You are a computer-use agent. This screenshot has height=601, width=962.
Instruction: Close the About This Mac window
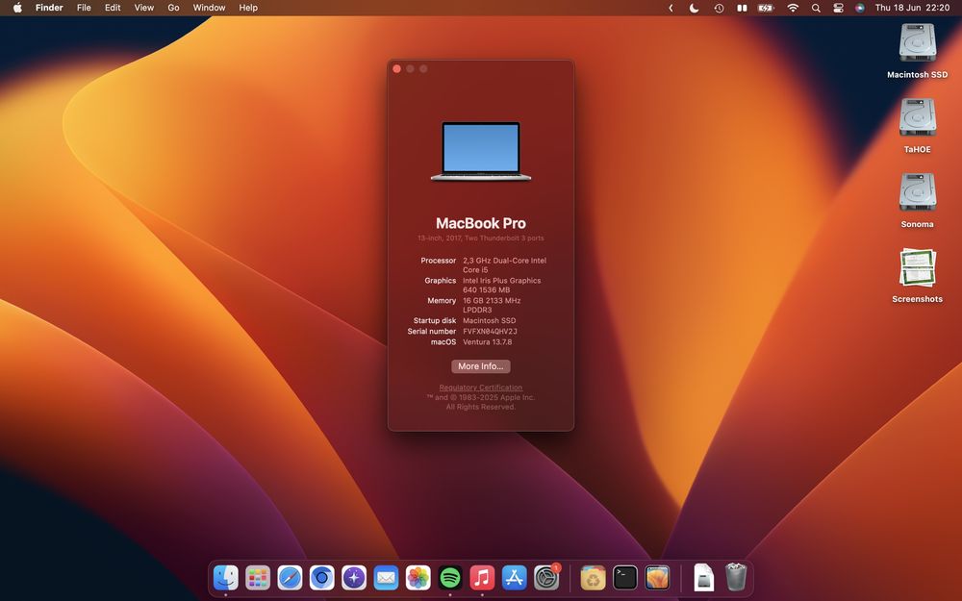pos(397,68)
